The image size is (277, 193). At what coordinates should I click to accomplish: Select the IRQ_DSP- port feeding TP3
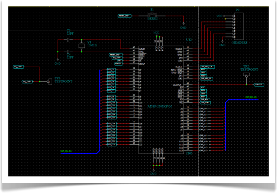coord(27,81)
